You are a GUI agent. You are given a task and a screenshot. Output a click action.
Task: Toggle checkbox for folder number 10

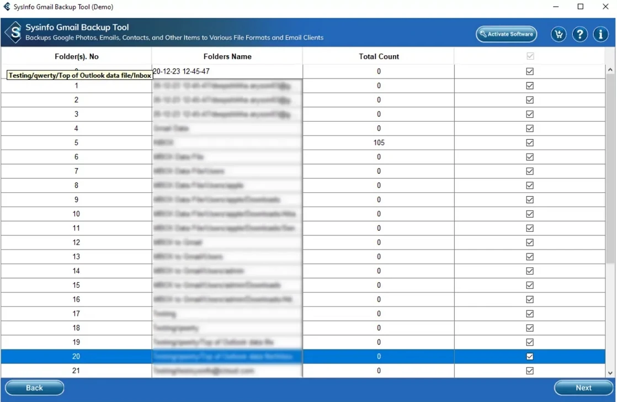530,214
